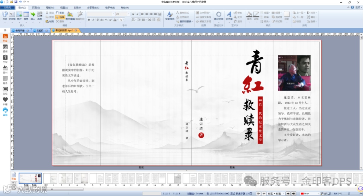Screen dimensions: 363x196
Task: Open the 文字 text sidebar panel
Action: [x=5, y=59]
